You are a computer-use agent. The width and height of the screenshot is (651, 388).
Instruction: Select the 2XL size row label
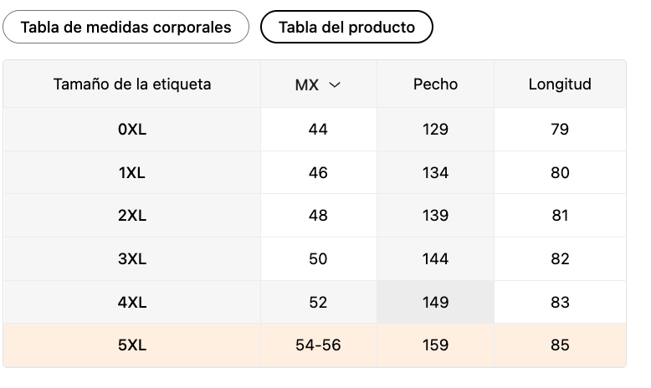[132, 216]
